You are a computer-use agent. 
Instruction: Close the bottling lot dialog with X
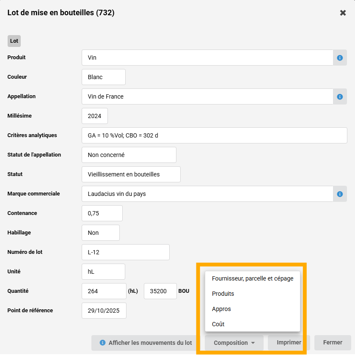tap(343, 13)
